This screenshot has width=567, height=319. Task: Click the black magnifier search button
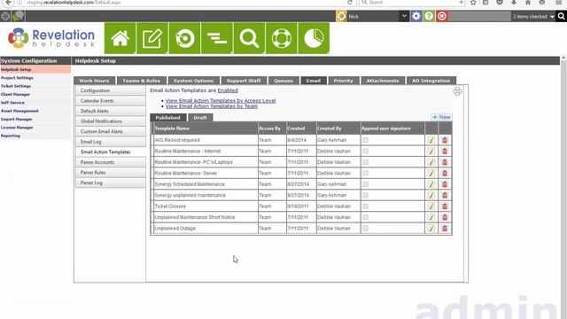pos(561,16)
